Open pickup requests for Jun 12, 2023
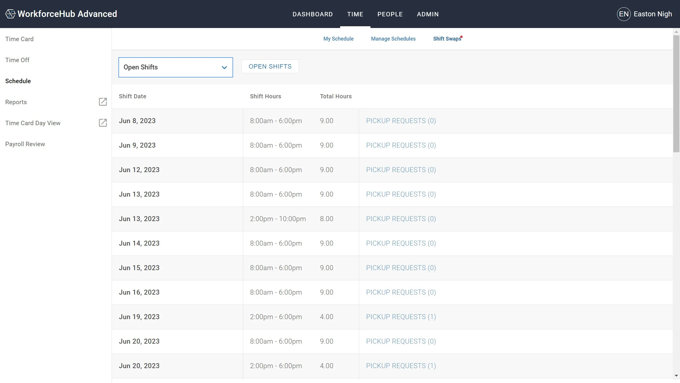 click(401, 170)
